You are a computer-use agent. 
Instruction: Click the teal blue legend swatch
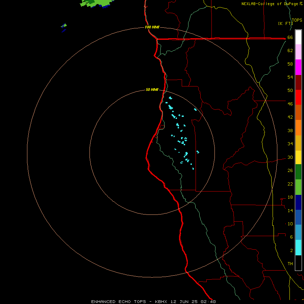click(x=298, y=232)
